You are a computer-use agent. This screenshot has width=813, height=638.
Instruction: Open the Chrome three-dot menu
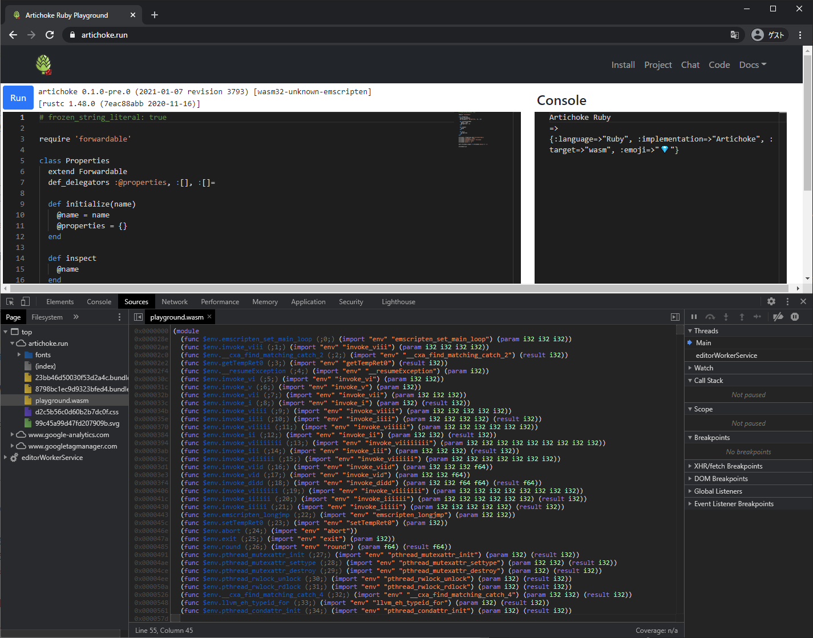(x=800, y=35)
